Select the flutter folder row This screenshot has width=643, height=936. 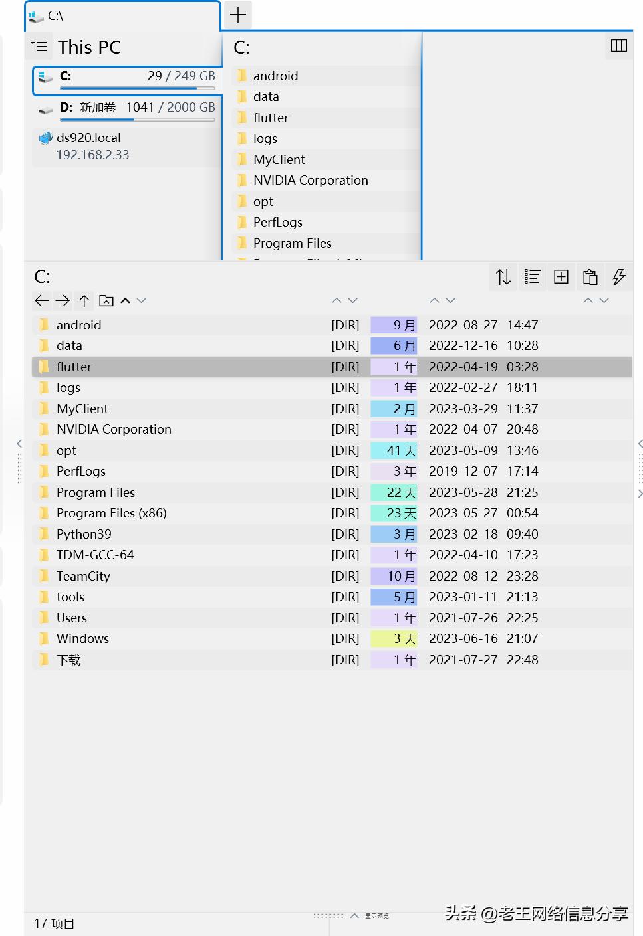tap(74, 367)
